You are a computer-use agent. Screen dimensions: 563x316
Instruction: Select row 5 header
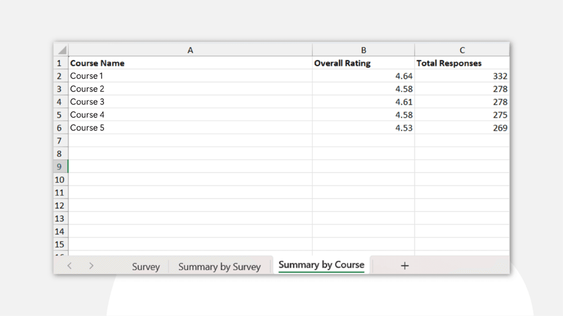click(x=60, y=115)
